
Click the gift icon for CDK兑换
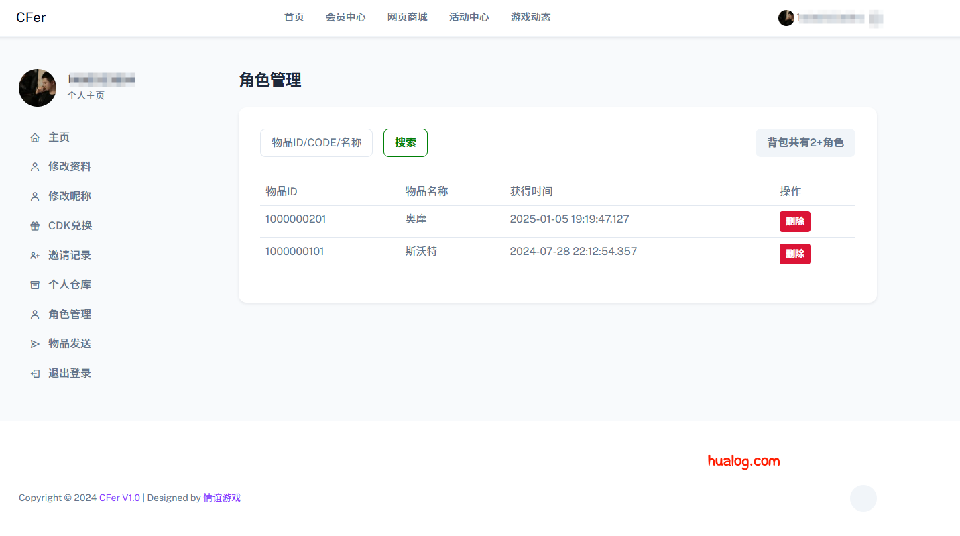(x=35, y=226)
